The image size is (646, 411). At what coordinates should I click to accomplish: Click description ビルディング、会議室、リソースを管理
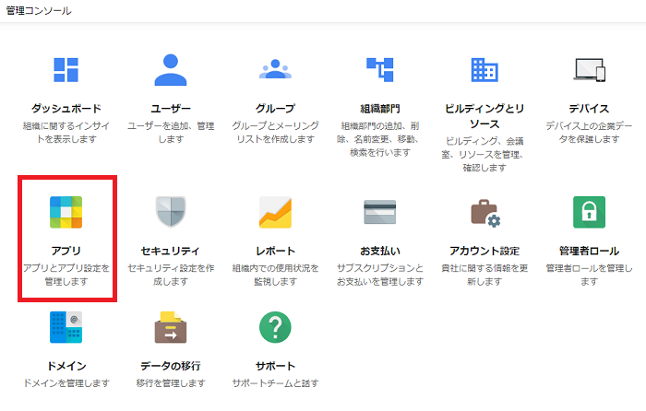484,154
